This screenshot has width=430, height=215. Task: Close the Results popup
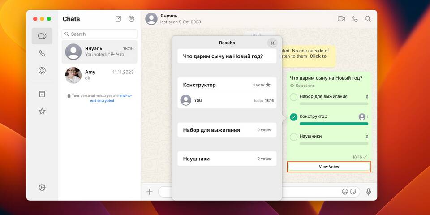(x=272, y=43)
